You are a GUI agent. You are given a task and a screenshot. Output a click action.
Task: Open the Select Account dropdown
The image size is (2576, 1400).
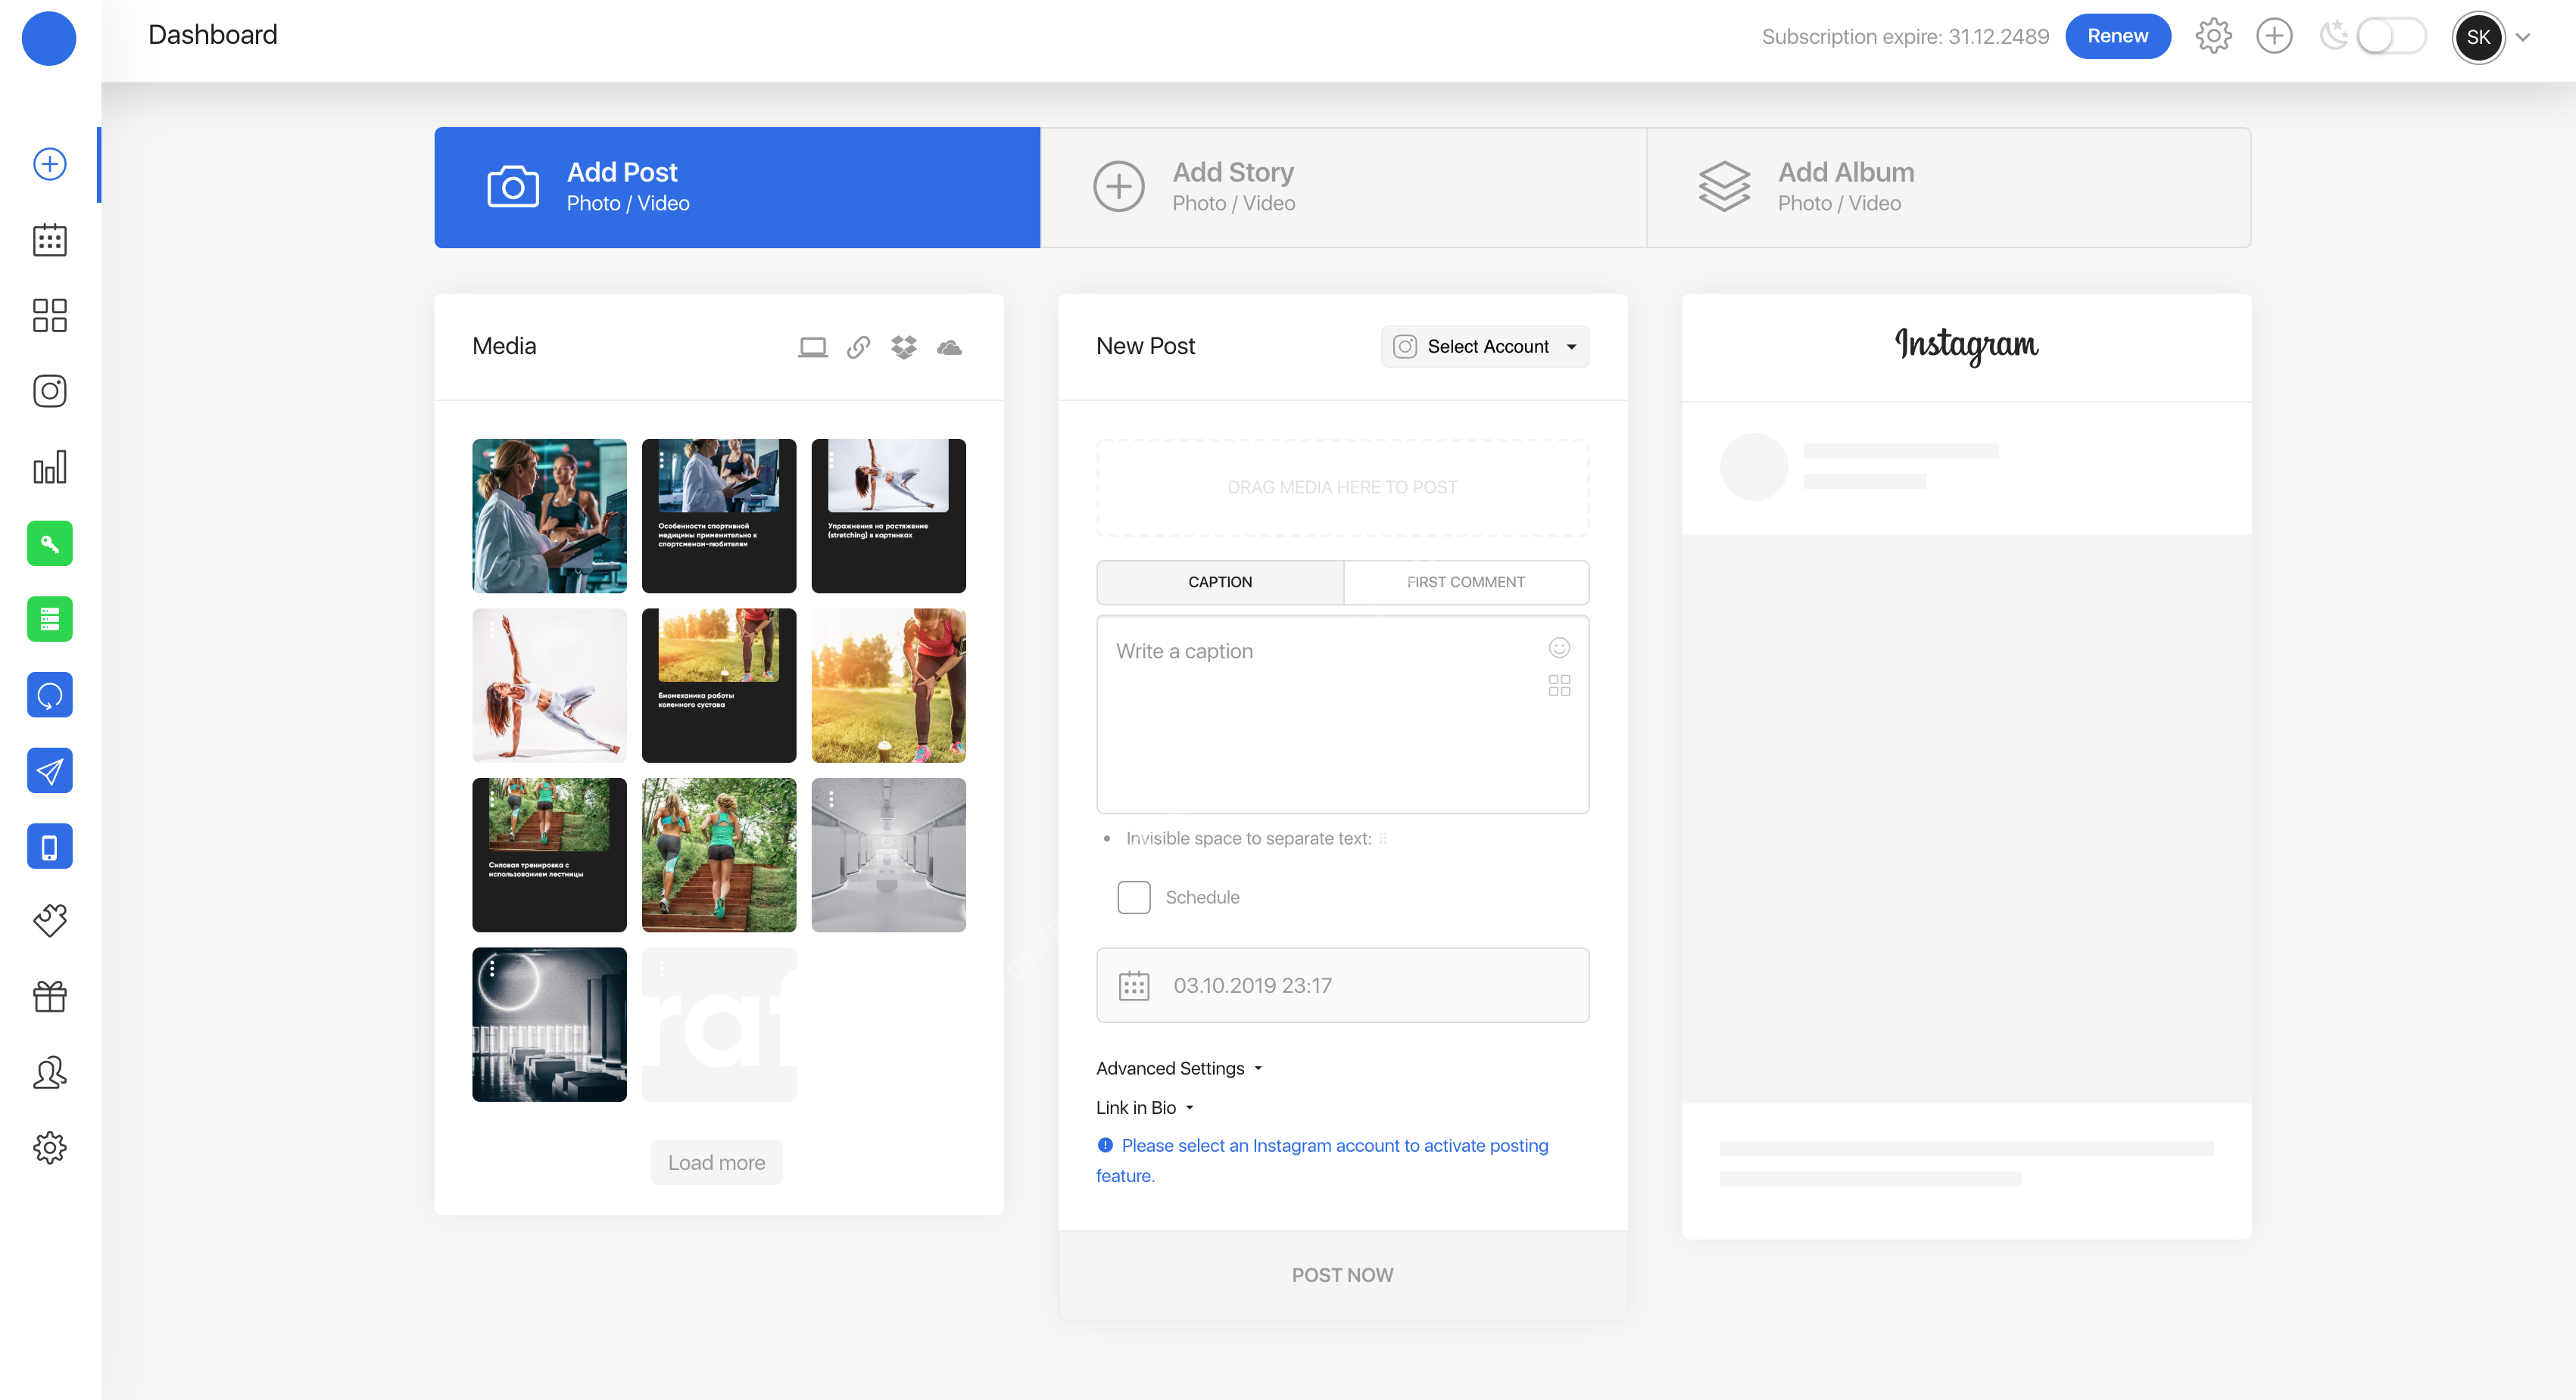click(x=1484, y=347)
